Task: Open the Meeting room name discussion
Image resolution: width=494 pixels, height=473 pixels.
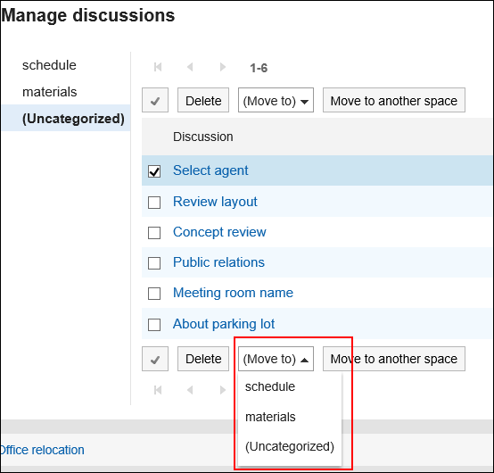Action: 233,293
